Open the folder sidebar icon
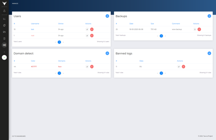216x140 pixels. pyautogui.click(x=4, y=32)
